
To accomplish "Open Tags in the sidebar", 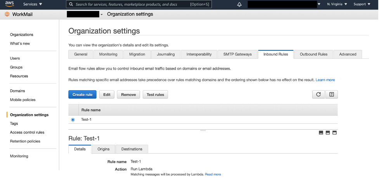I will 14,123.
